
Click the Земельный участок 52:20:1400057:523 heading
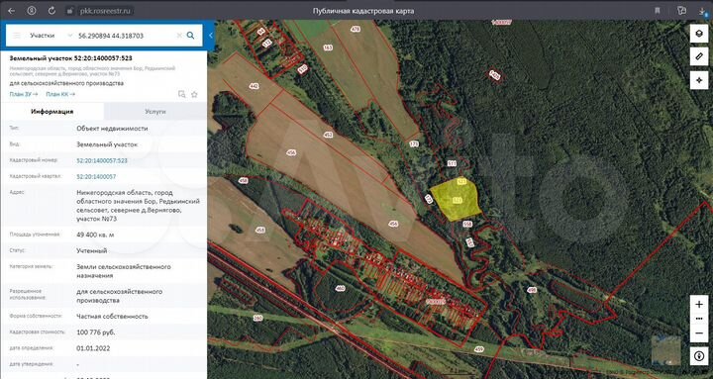coord(71,58)
